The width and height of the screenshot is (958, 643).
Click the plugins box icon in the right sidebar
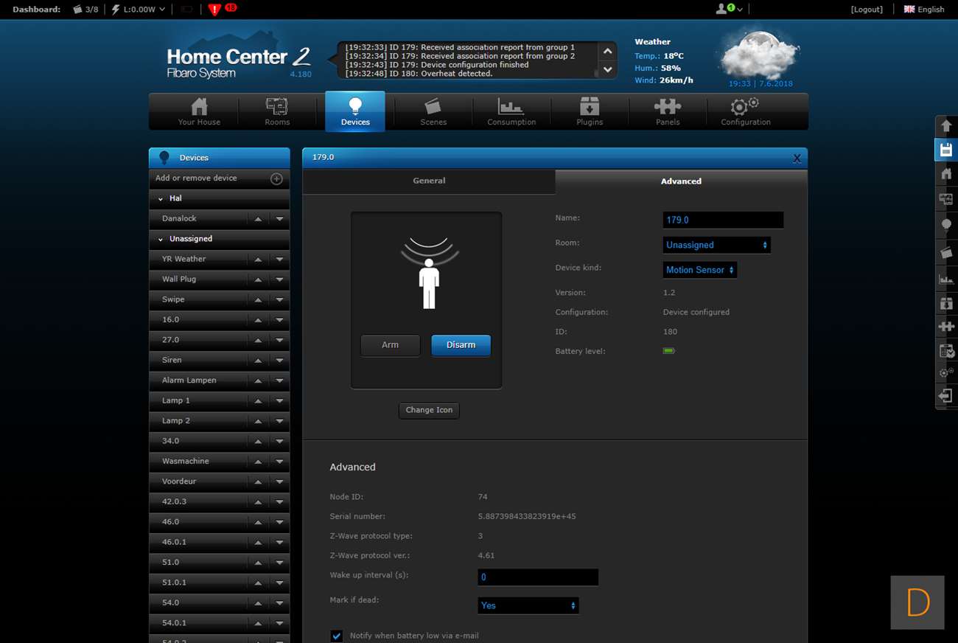pos(946,302)
